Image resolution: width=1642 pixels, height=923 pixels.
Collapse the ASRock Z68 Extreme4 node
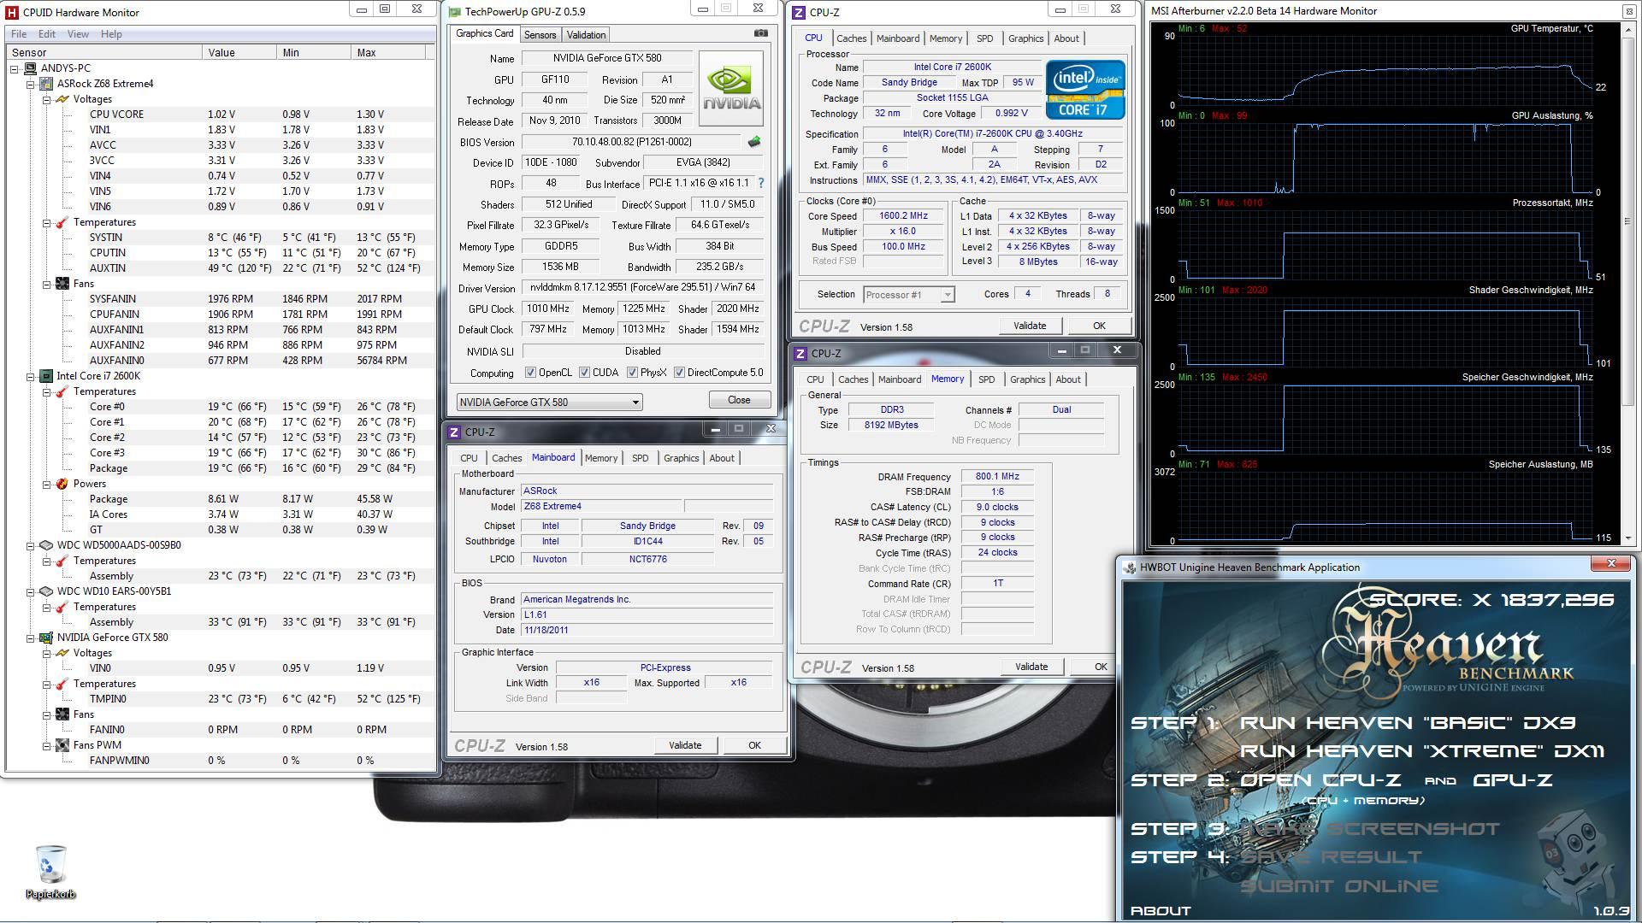click(31, 84)
